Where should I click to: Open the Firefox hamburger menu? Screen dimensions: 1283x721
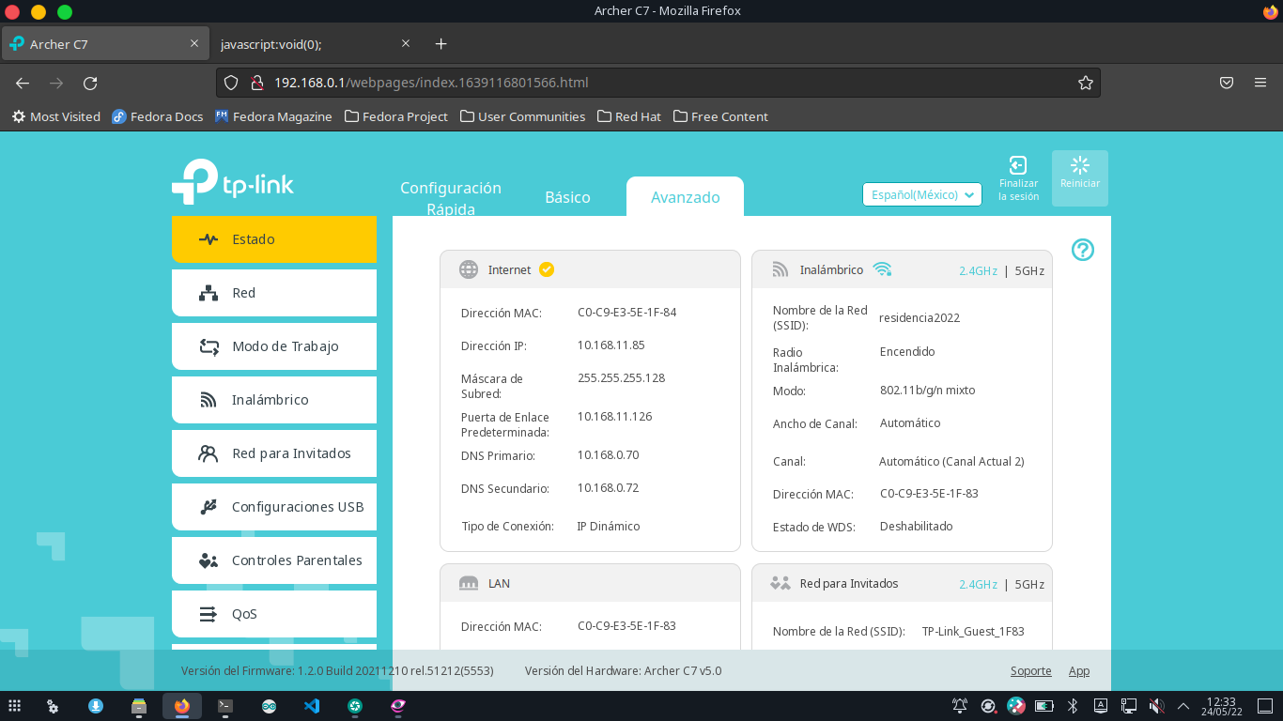coord(1260,83)
